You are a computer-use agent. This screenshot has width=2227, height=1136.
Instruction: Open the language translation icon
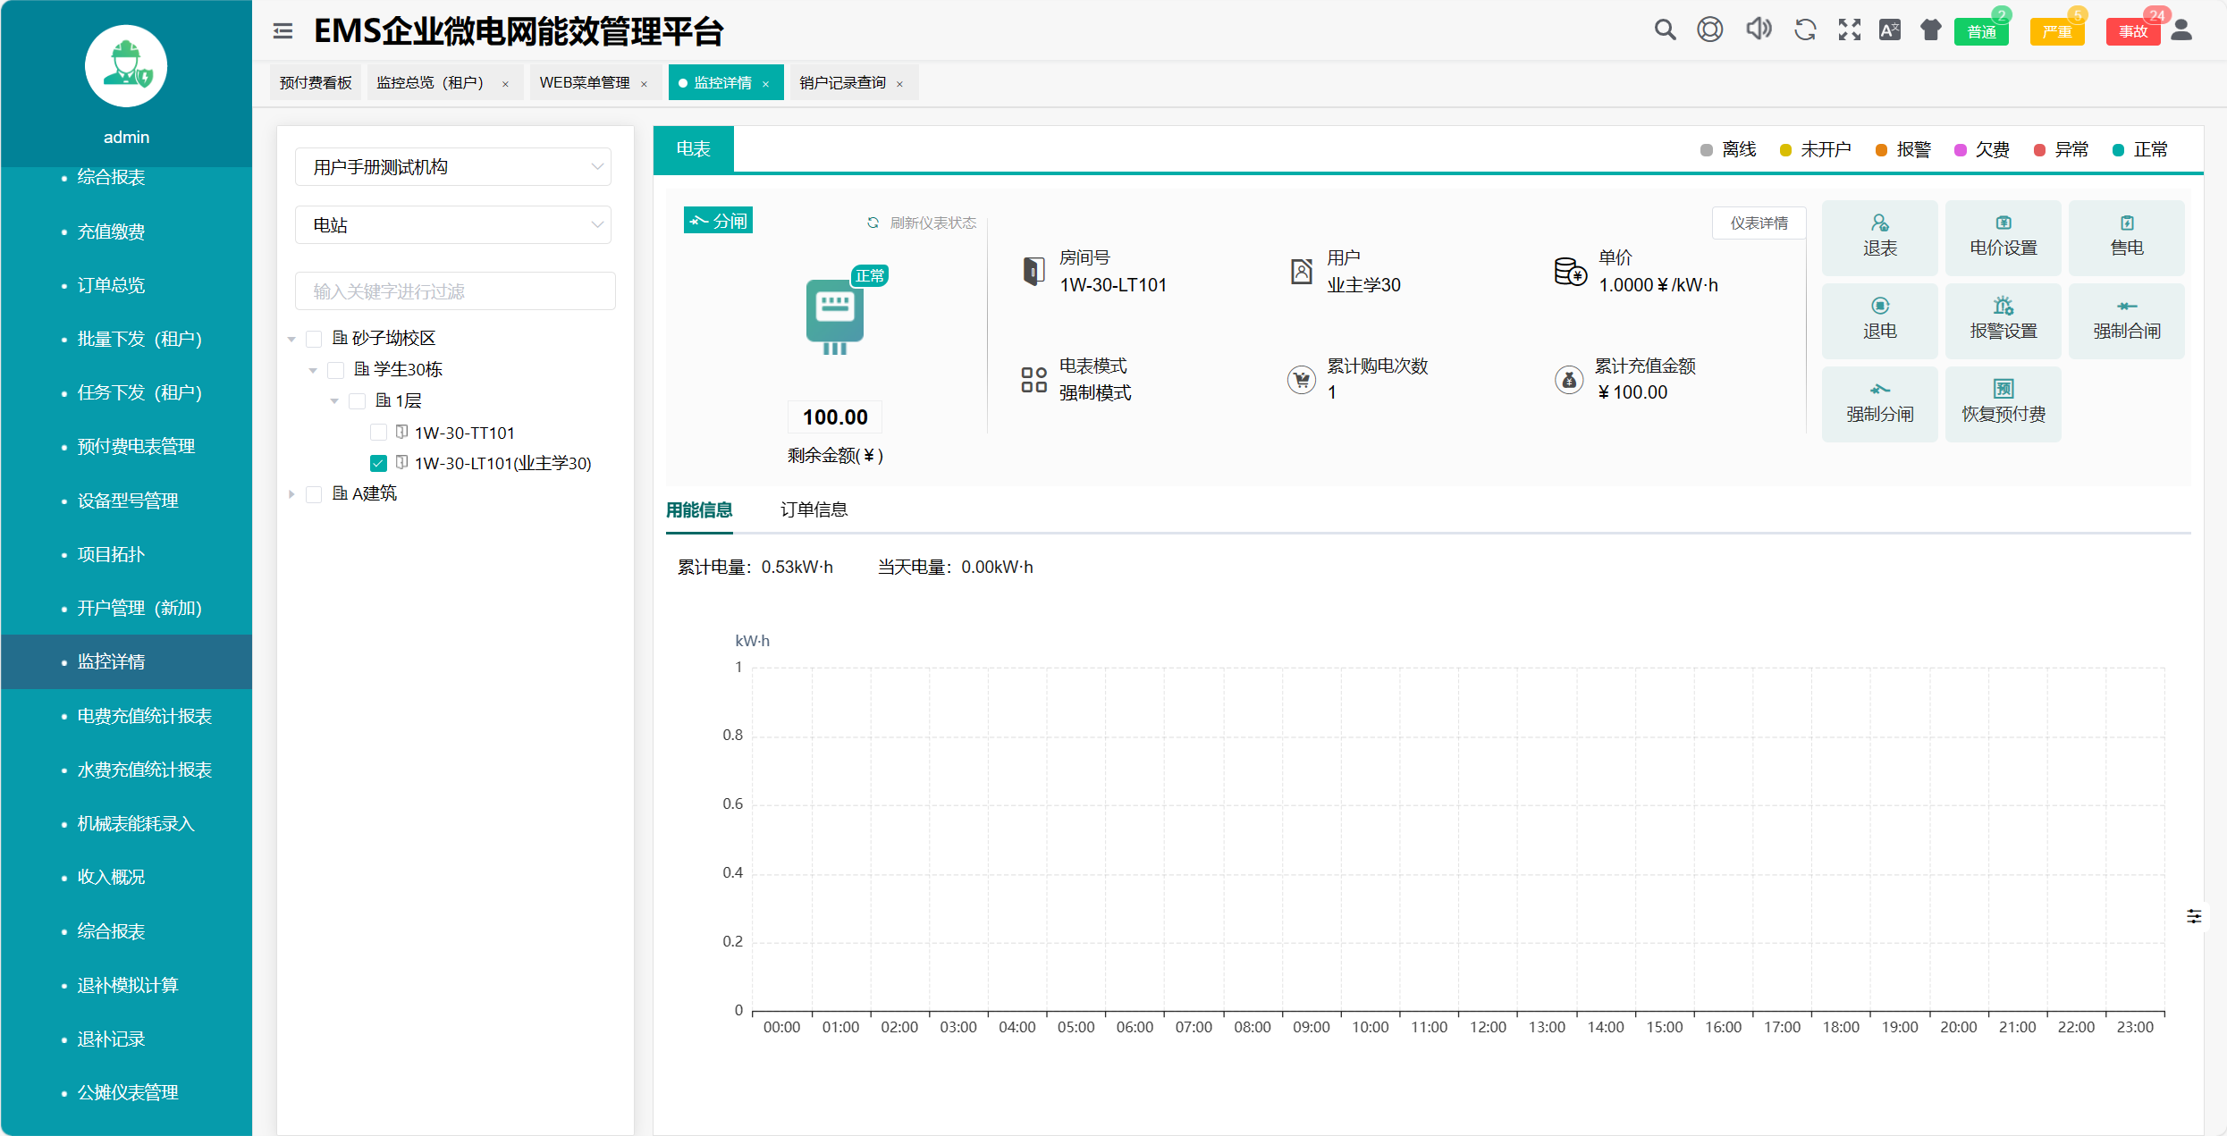(x=1890, y=30)
